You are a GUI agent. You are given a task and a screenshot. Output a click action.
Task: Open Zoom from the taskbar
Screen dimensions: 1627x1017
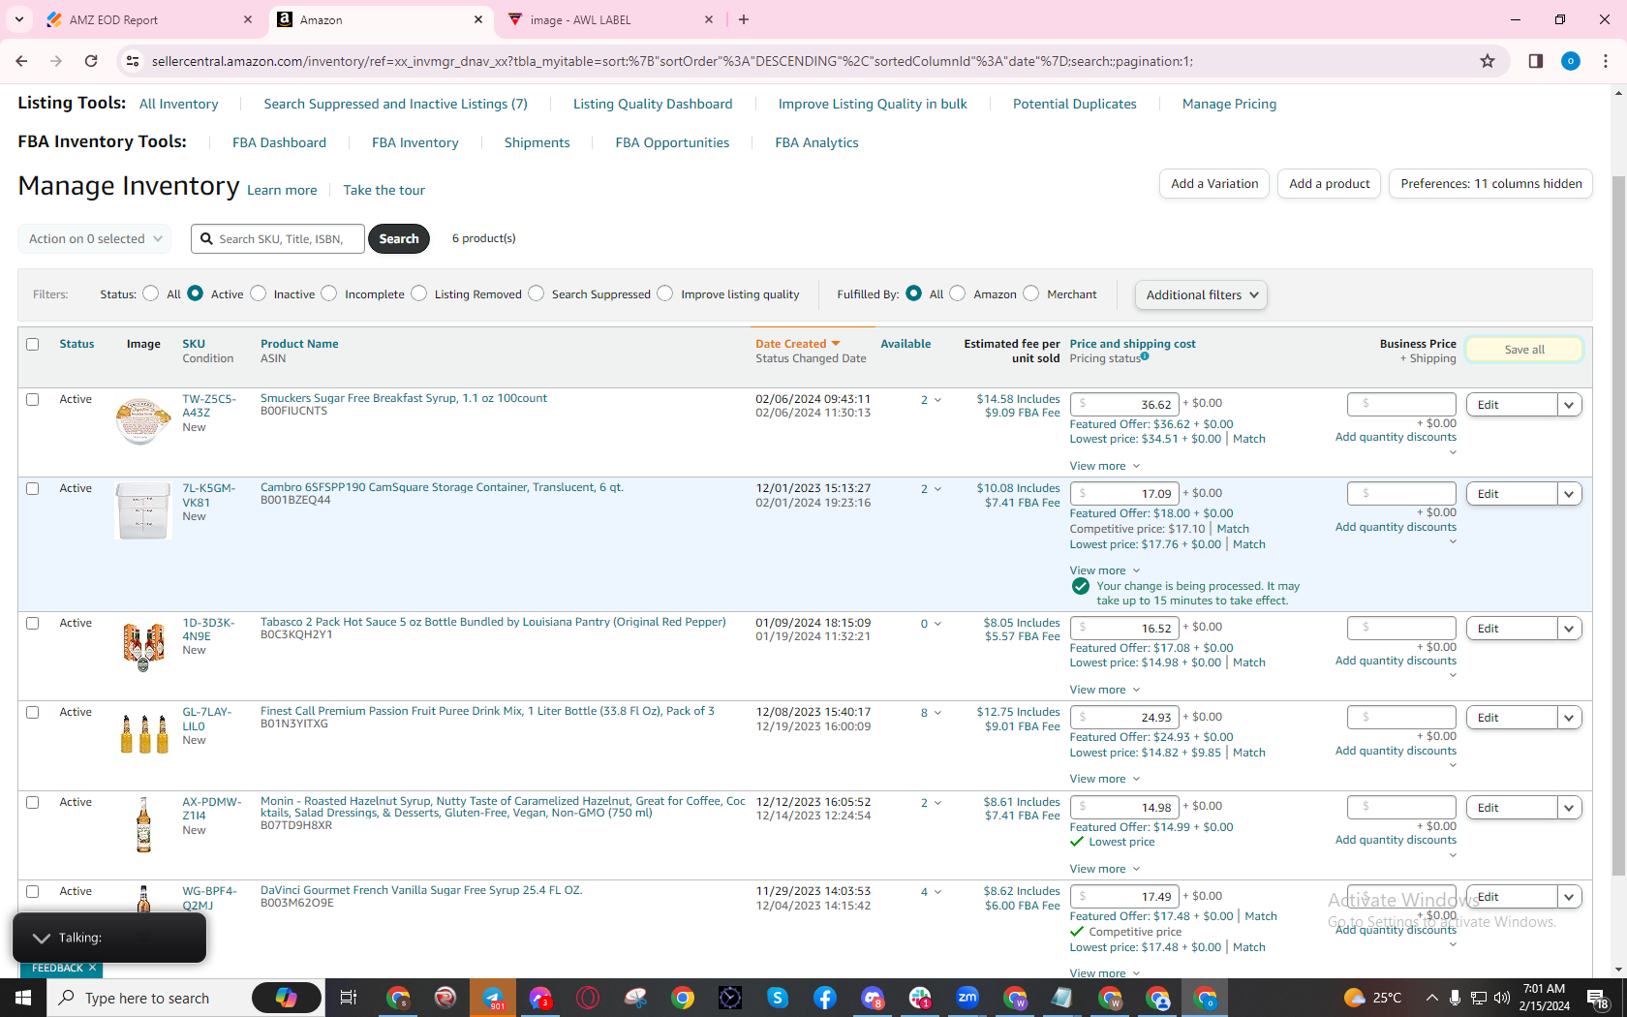tap(967, 998)
